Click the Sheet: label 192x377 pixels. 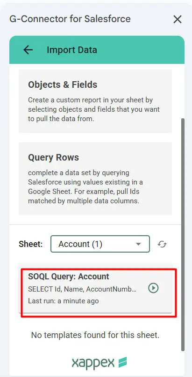31,244
